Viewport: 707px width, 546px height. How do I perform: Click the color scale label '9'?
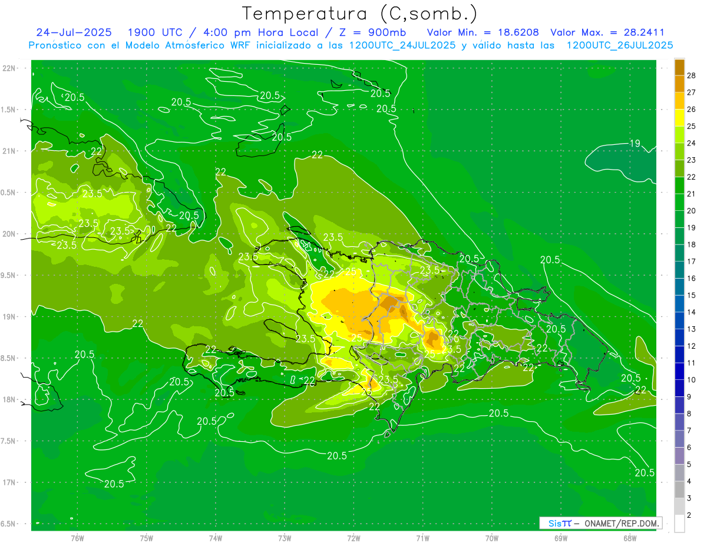pyautogui.click(x=691, y=396)
